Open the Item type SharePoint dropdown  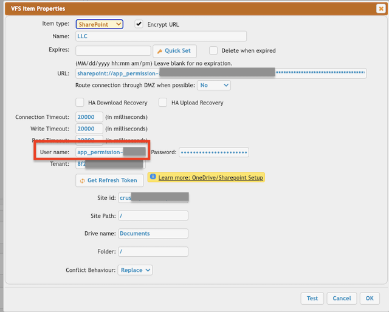click(99, 24)
